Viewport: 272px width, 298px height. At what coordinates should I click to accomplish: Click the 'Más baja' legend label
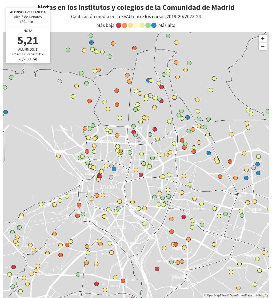[105, 25]
